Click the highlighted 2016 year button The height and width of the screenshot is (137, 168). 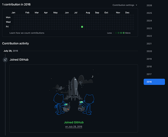154,82
